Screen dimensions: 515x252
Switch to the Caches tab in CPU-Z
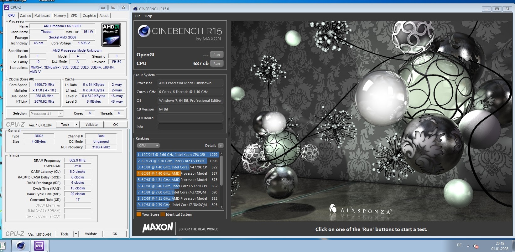tap(25, 16)
